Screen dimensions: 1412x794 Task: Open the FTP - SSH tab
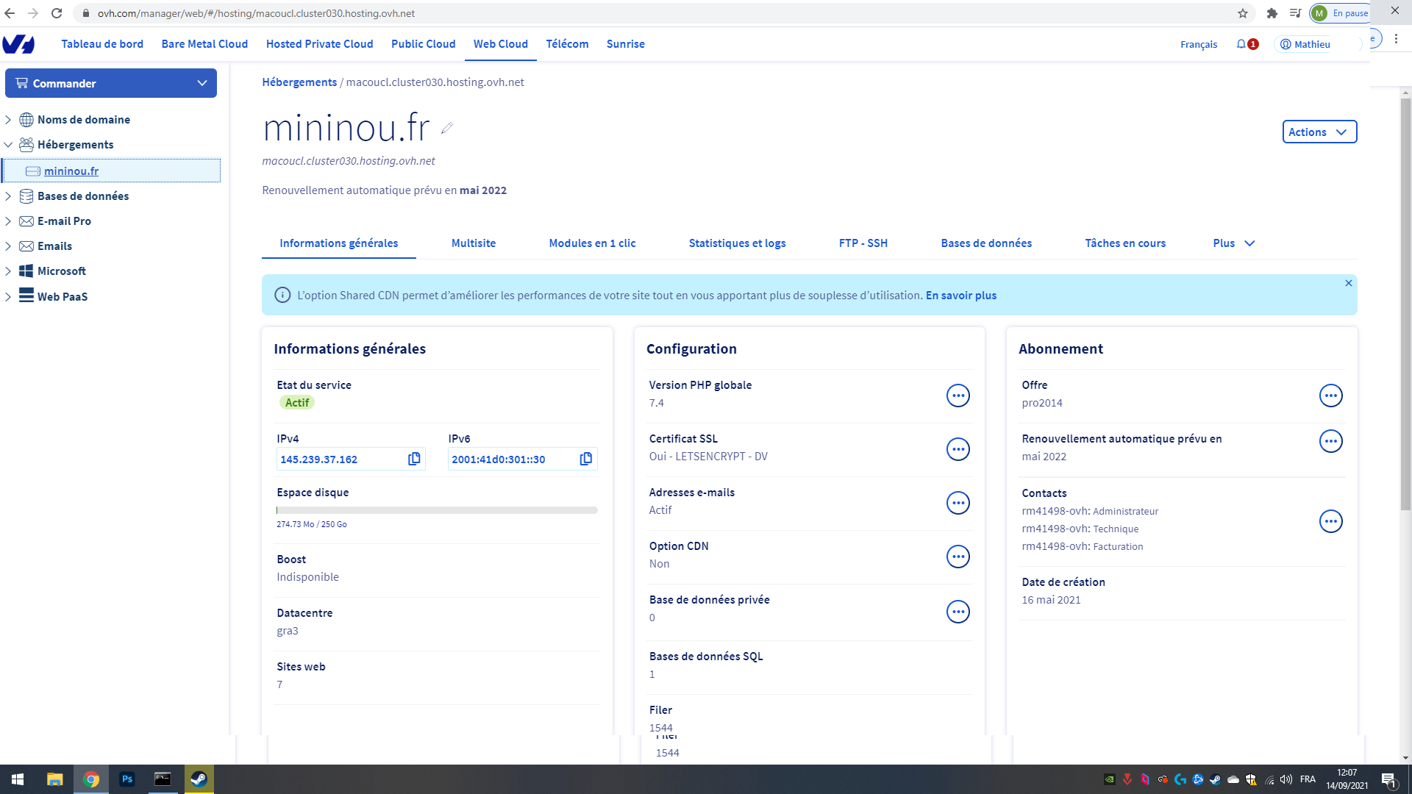pyautogui.click(x=863, y=243)
